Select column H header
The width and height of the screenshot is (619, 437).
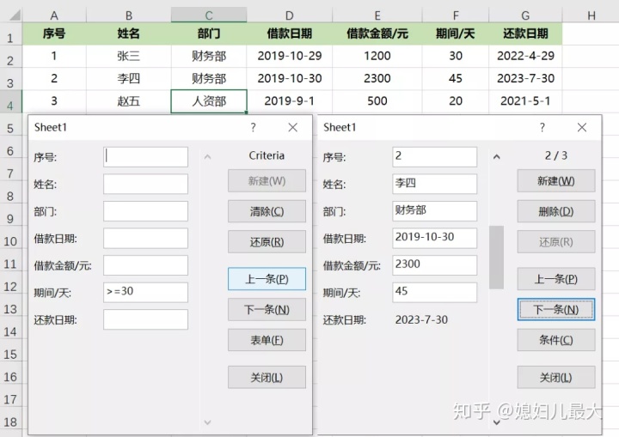[x=591, y=15]
